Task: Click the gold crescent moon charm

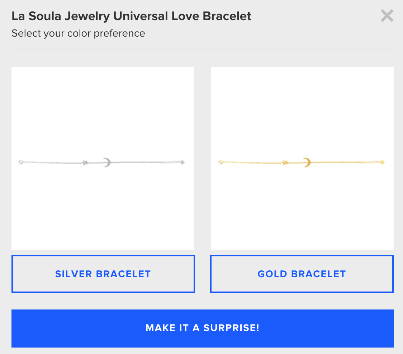Action: tap(307, 162)
